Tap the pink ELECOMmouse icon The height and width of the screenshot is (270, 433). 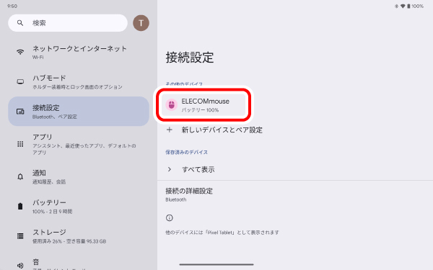tap(172, 104)
